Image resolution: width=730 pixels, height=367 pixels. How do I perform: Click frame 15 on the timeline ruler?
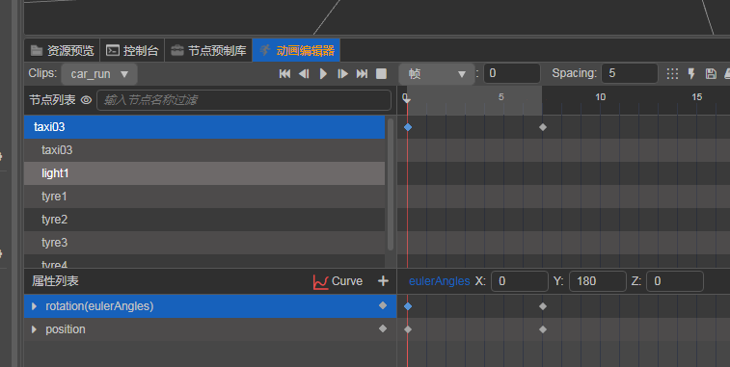pos(697,97)
